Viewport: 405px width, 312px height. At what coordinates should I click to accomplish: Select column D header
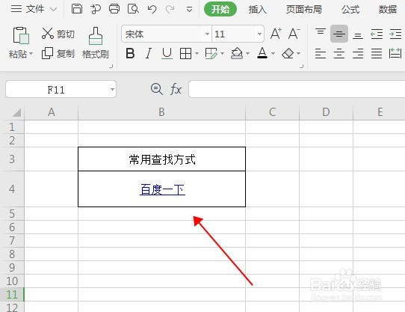click(x=326, y=112)
